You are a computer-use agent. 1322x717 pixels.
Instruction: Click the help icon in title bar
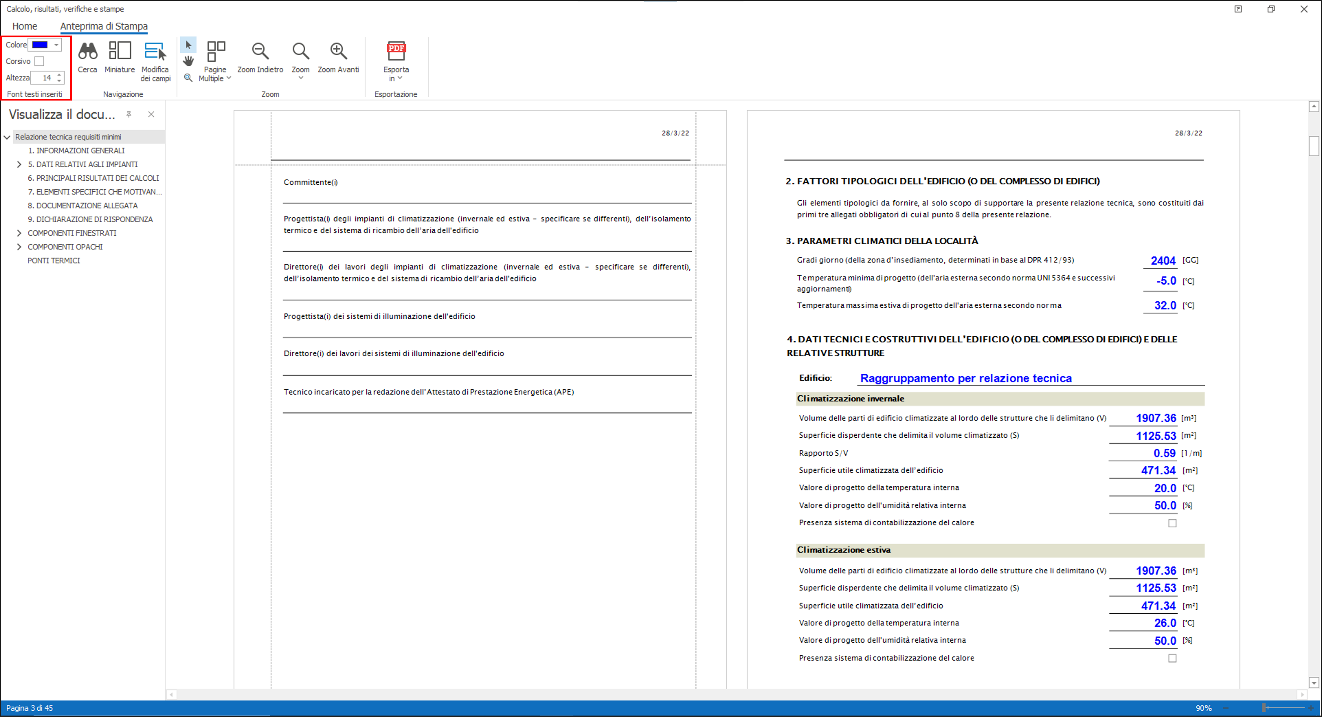[x=1238, y=9]
